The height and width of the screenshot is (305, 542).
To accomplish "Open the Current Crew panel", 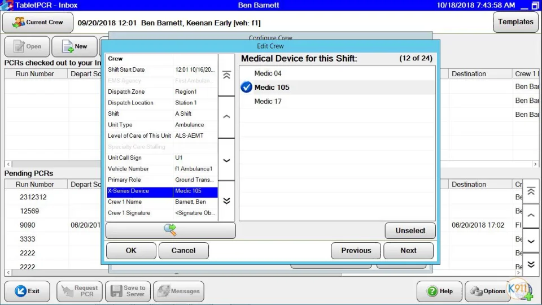I will (38, 22).
